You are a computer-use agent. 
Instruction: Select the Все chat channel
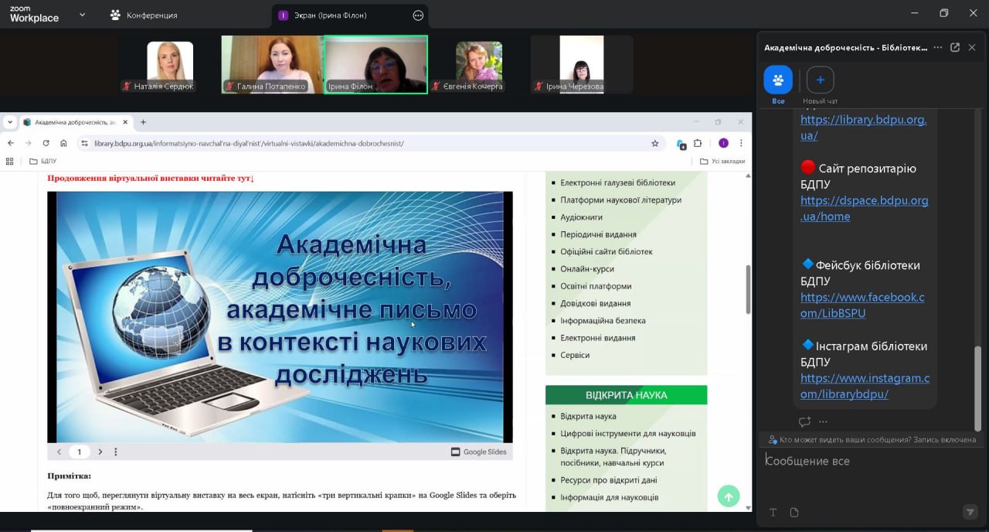(778, 80)
